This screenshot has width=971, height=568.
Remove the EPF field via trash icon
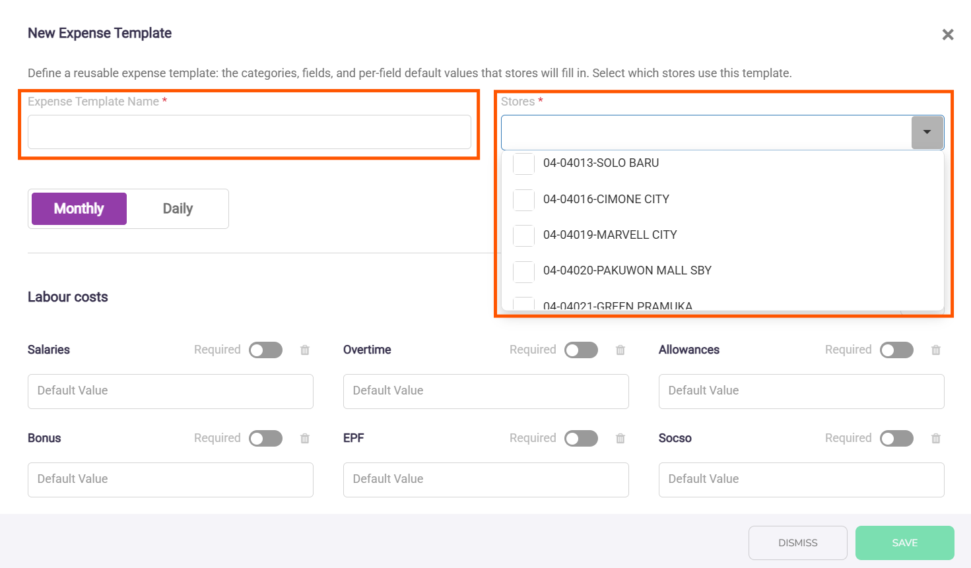click(620, 439)
